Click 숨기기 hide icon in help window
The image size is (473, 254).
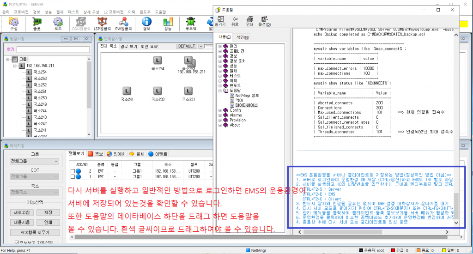click(220, 21)
